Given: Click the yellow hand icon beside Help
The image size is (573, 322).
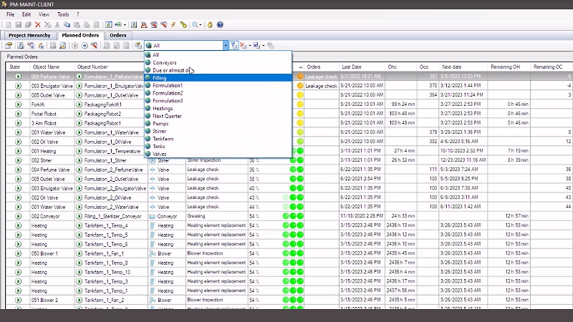Looking at the screenshot, I should 210,25.
